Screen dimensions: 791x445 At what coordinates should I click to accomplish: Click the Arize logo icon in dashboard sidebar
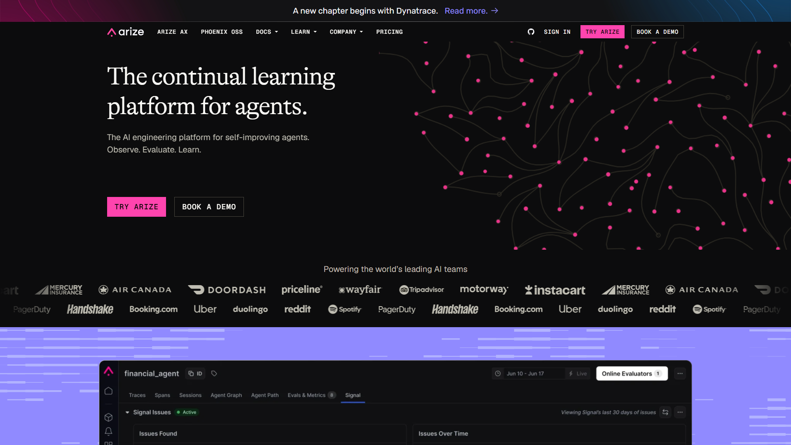[108, 371]
